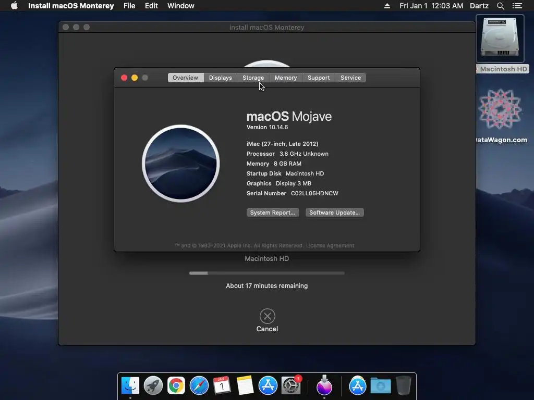534x400 pixels.
Task: Click the Startup Disk Macintosh HD line
Action: tap(285, 173)
